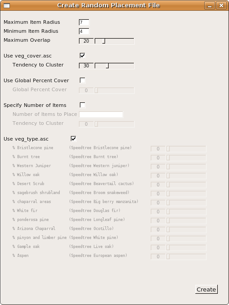Click the Maximum Overlap value box showing 20
Image resolution: width=229 pixels, height=305 pixels.
click(86, 41)
